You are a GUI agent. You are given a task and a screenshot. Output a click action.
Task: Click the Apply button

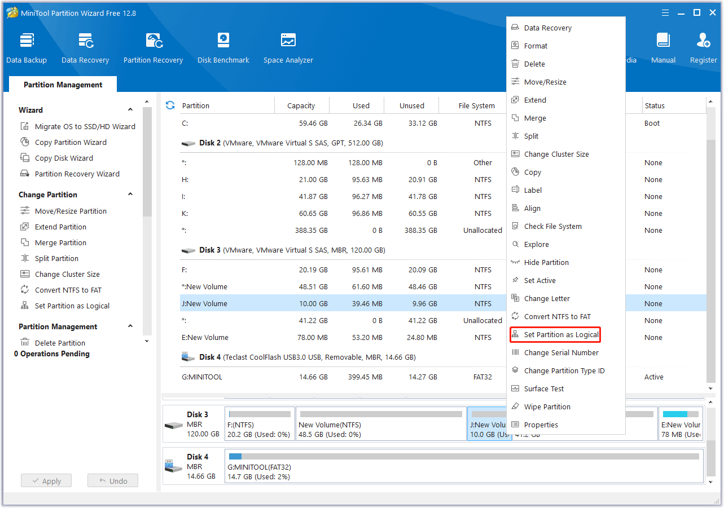coord(46,480)
